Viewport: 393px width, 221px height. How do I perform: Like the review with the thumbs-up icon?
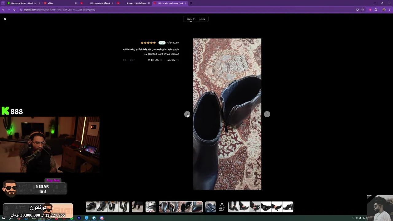(x=131, y=60)
